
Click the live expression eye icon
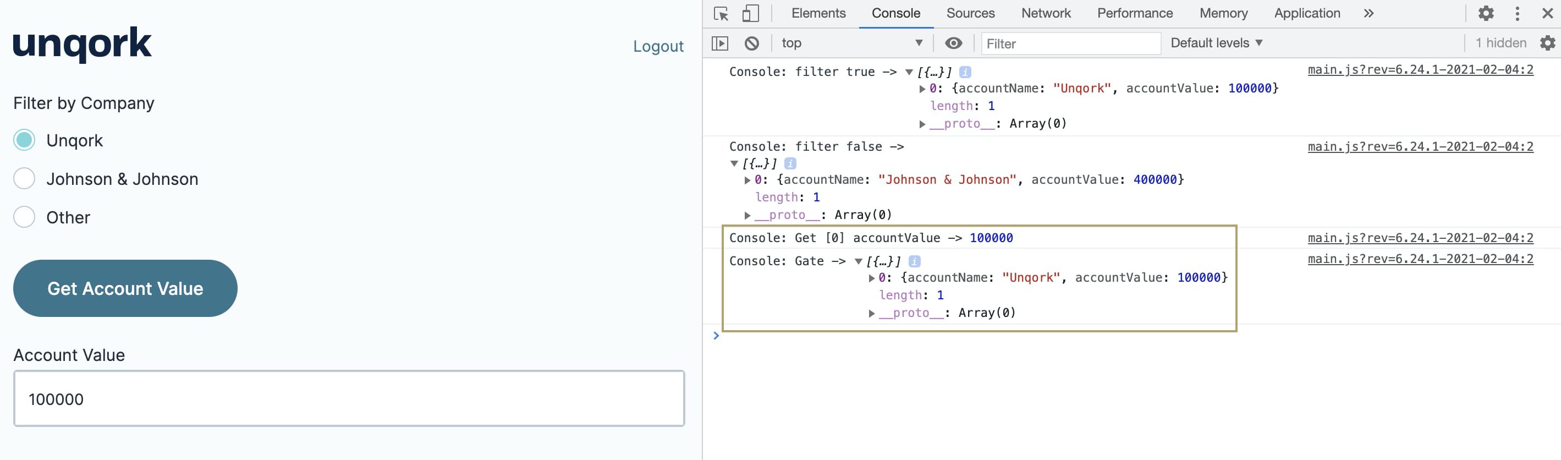point(953,43)
